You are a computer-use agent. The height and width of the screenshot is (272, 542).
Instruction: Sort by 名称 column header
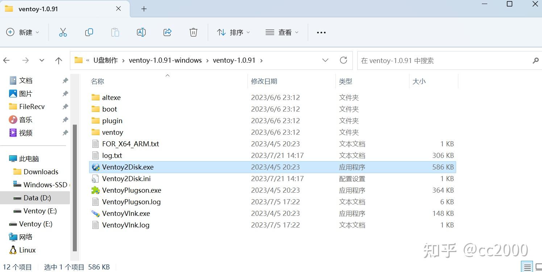tap(97, 81)
